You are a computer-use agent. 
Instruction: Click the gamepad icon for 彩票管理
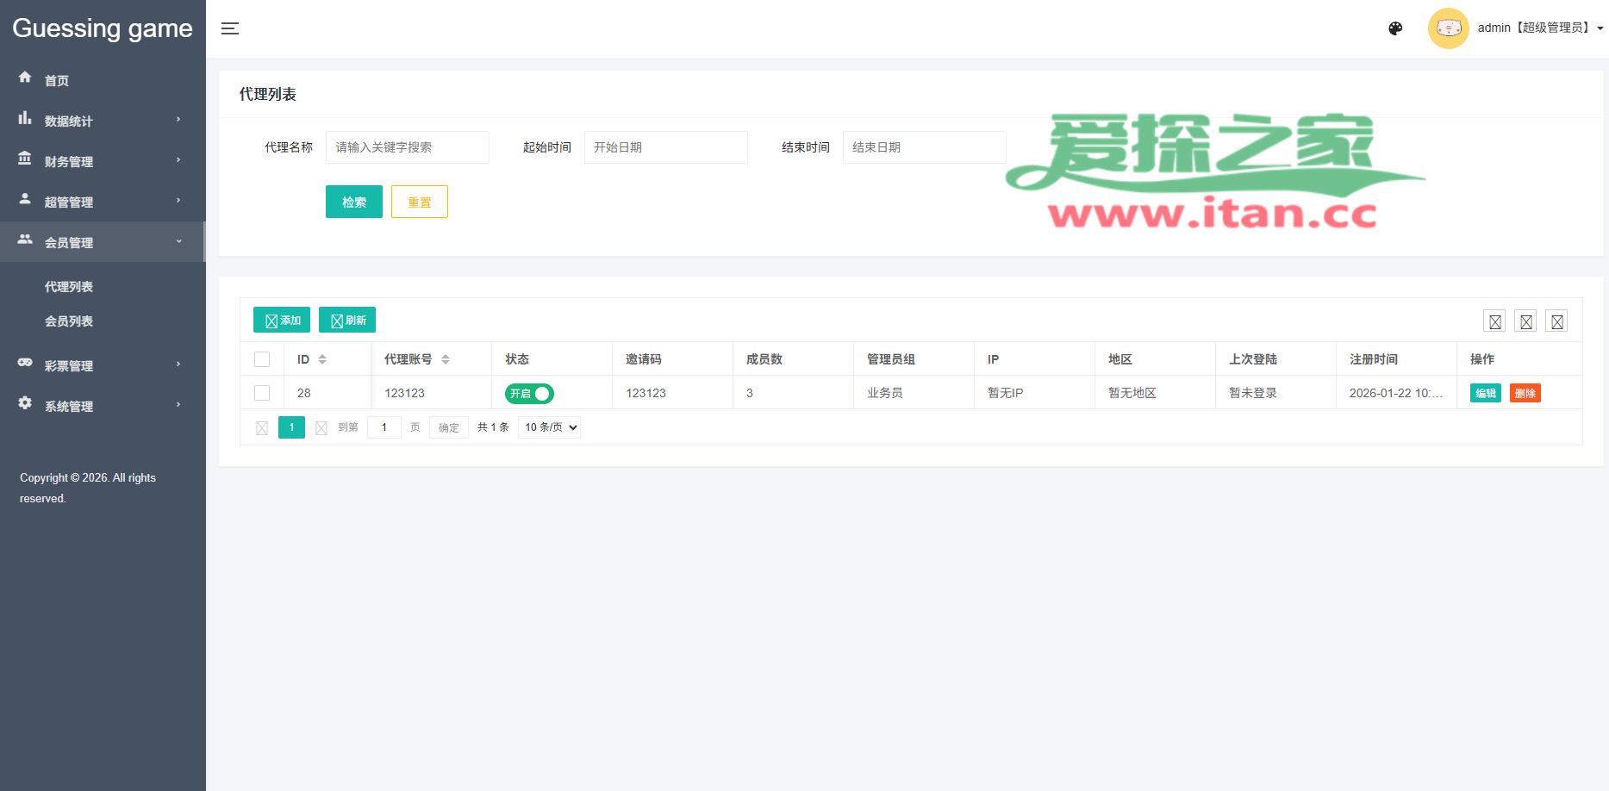click(x=25, y=363)
